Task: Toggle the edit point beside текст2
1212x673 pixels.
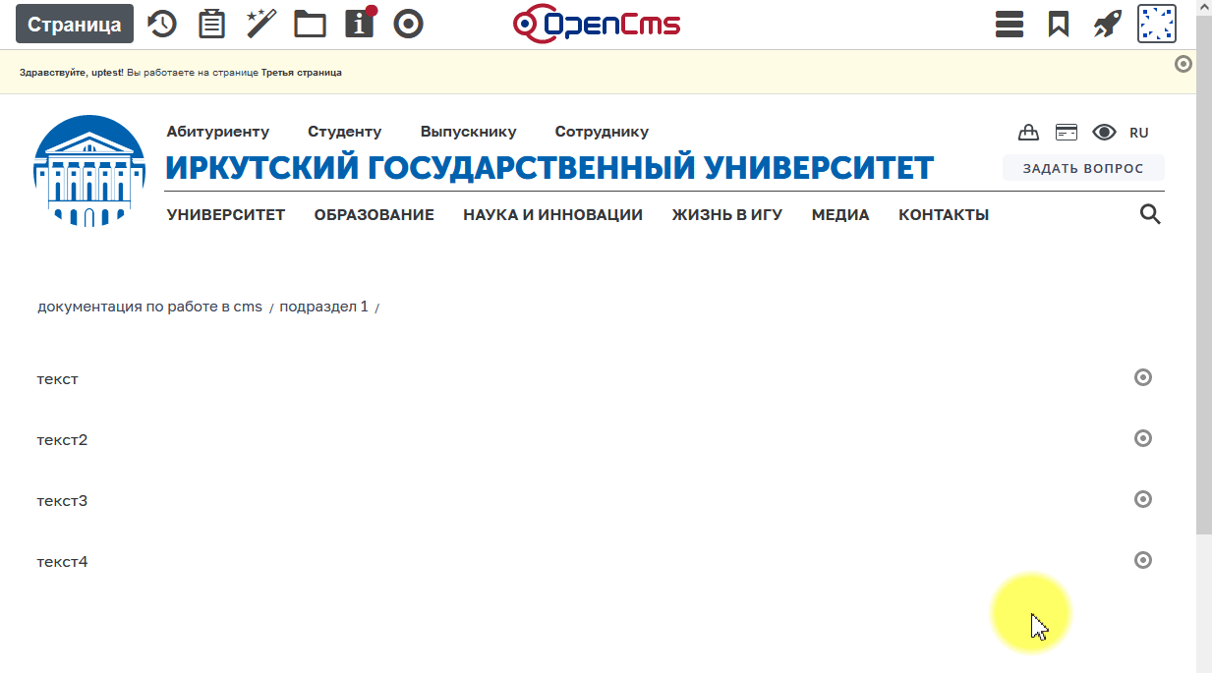Action: pyautogui.click(x=1142, y=439)
